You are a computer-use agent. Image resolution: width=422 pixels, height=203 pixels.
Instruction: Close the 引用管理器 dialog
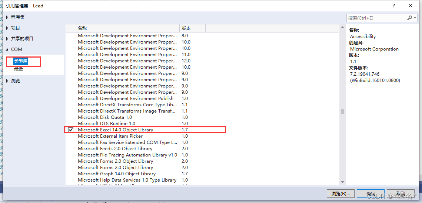(411, 6)
